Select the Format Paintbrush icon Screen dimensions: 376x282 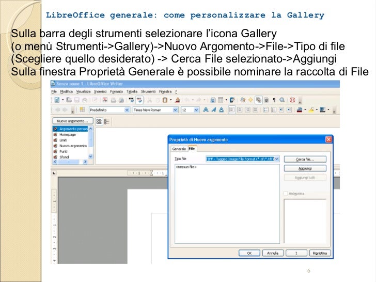pos(178,100)
